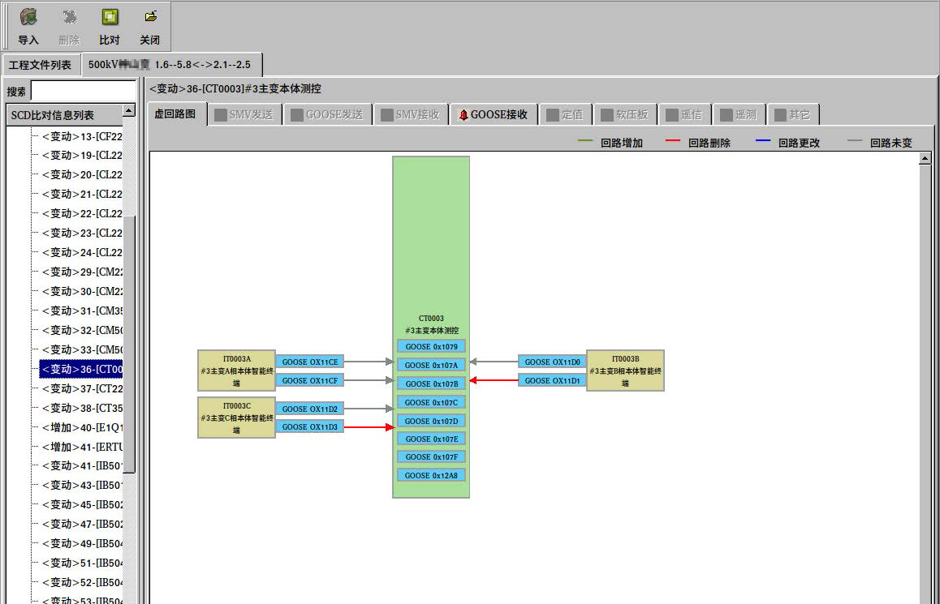Viewport: 940px width, 604px height.
Task: Select the <增加>40-[E1Q1 tree item
Action: coord(82,428)
